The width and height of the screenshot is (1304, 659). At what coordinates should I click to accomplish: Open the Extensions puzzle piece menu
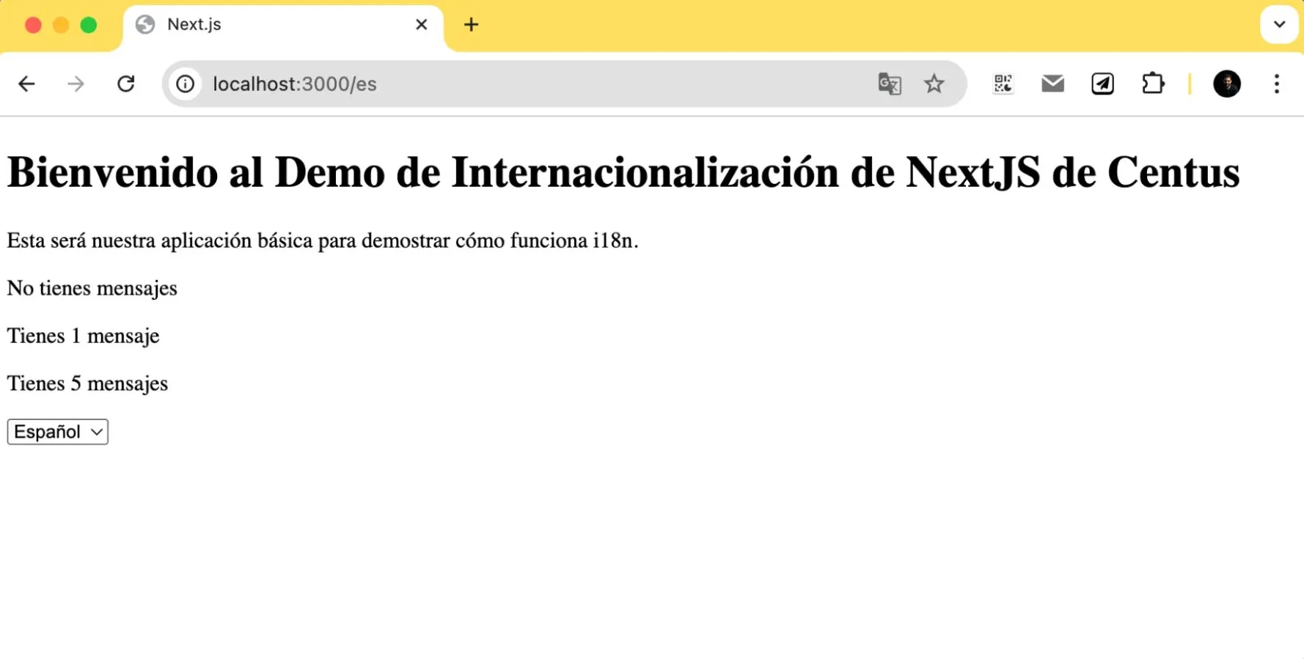point(1153,84)
